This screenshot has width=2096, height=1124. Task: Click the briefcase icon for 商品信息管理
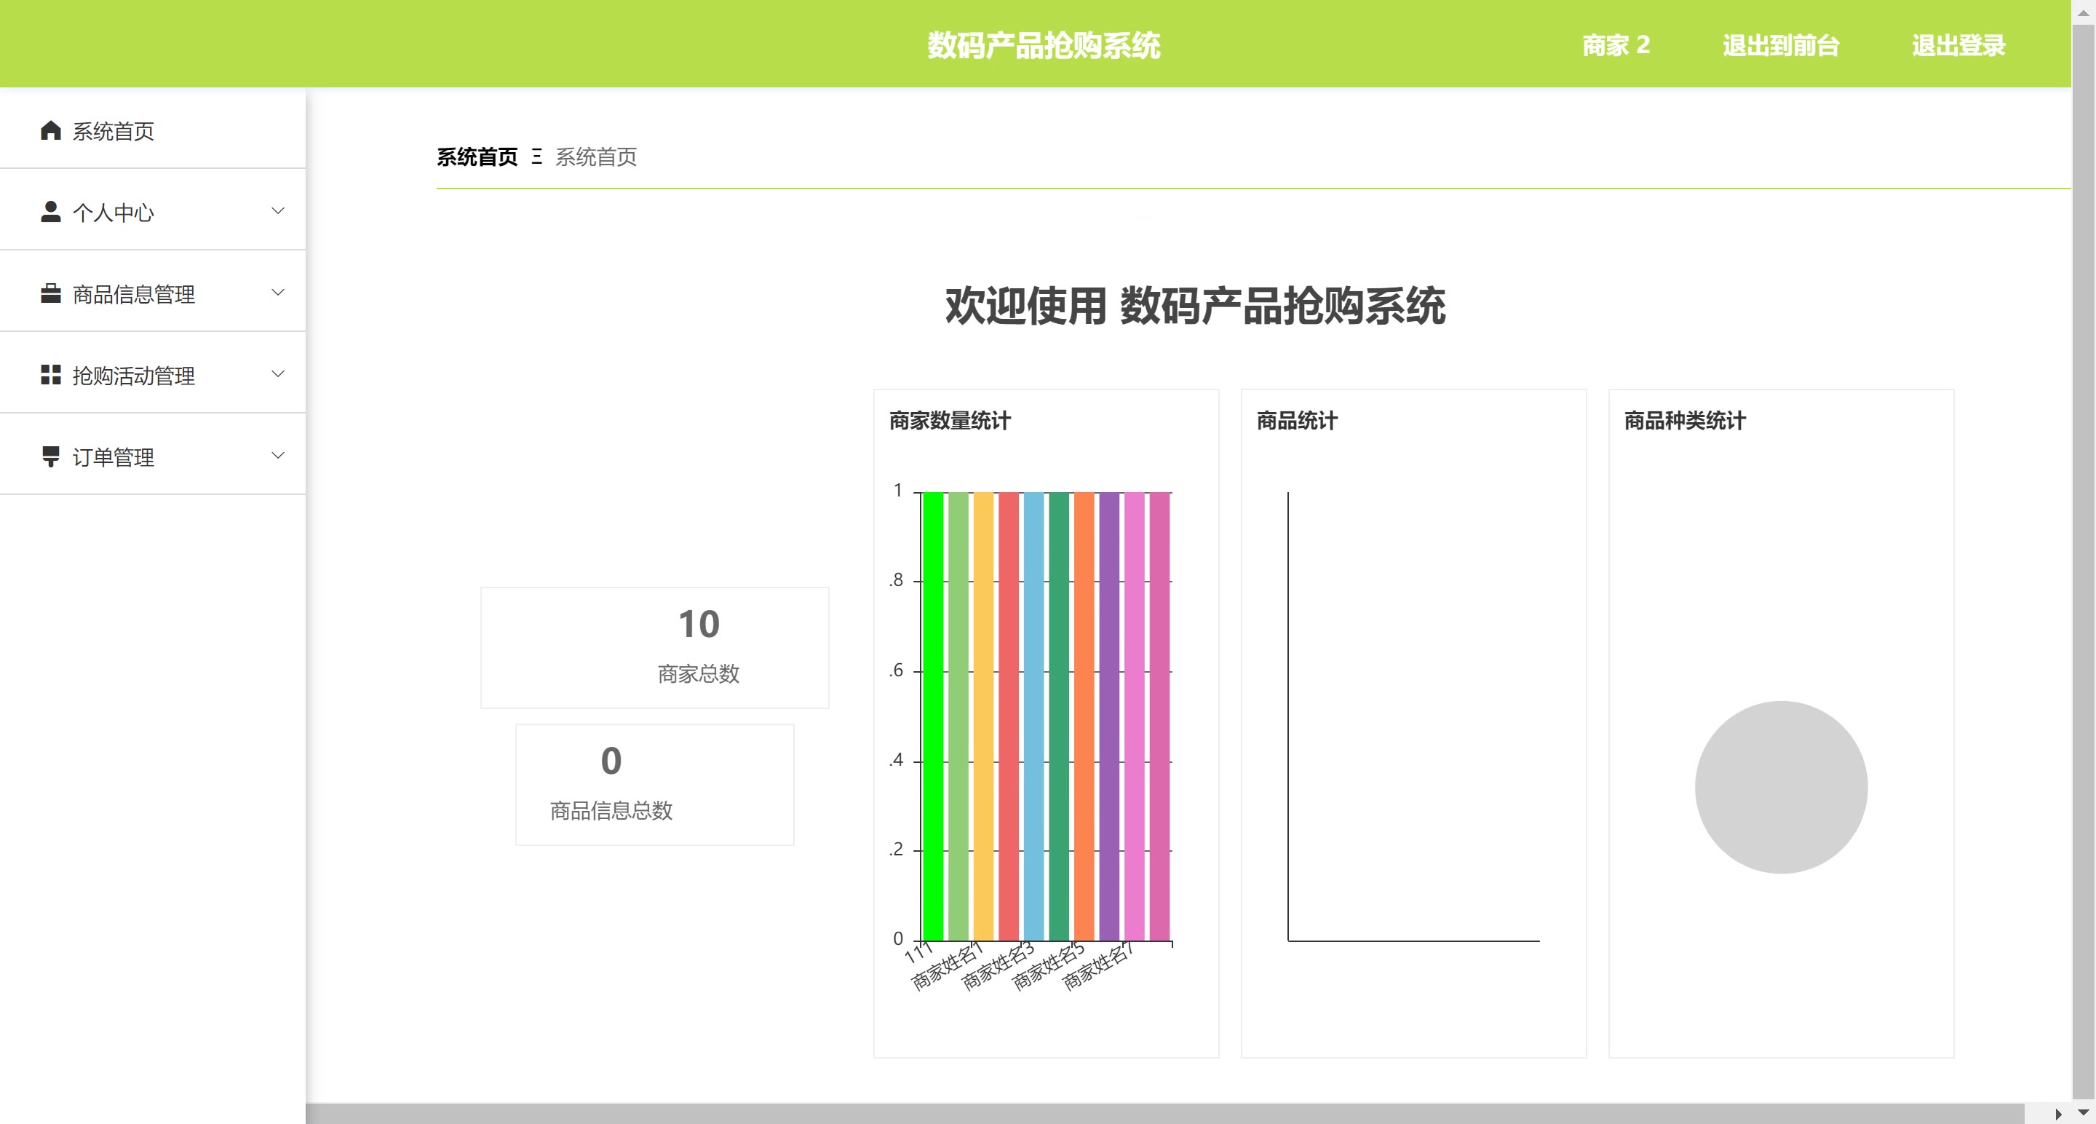[x=50, y=293]
